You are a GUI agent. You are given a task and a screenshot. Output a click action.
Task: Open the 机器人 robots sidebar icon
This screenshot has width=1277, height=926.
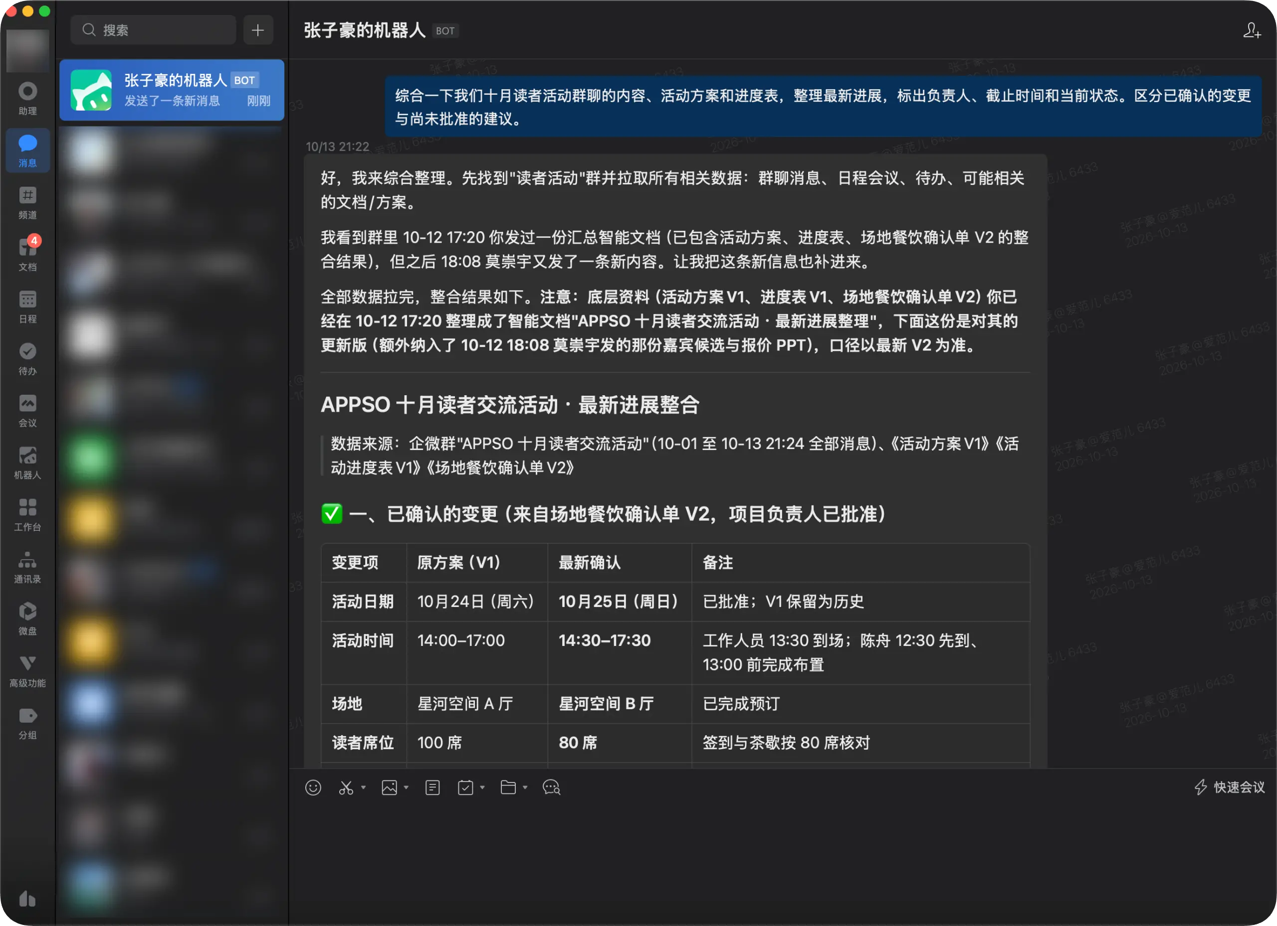coord(27,463)
